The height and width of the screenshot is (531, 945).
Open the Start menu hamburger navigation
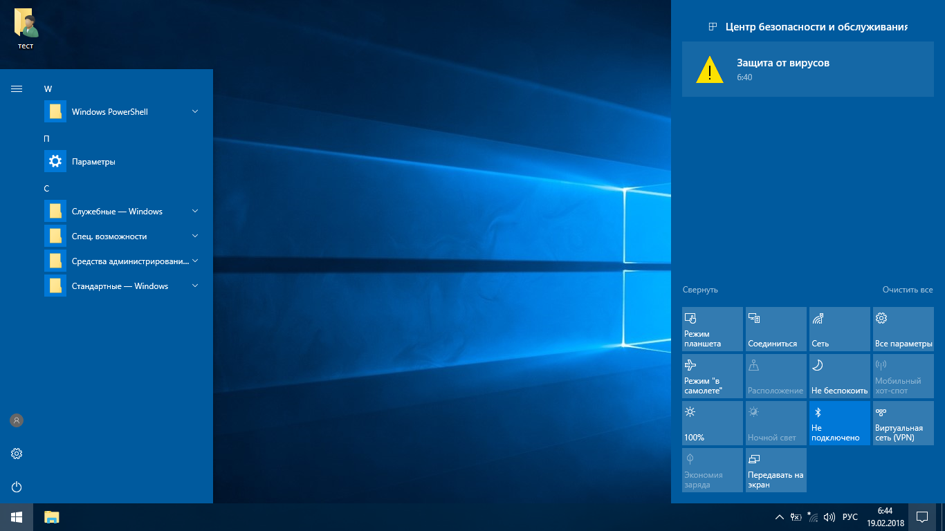pos(17,88)
